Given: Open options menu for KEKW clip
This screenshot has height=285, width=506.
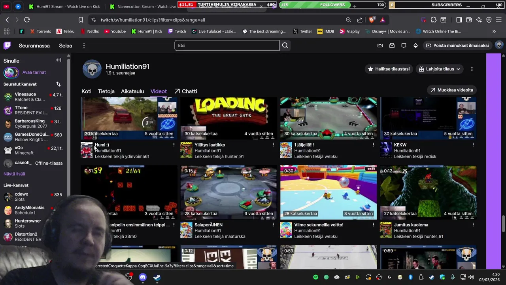Looking at the screenshot, I should (473, 145).
